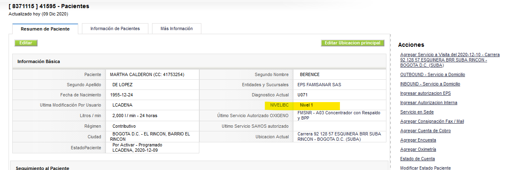525x170 pixels.
Task: Click Modificar Estado Paciente link
Action: click(426, 168)
